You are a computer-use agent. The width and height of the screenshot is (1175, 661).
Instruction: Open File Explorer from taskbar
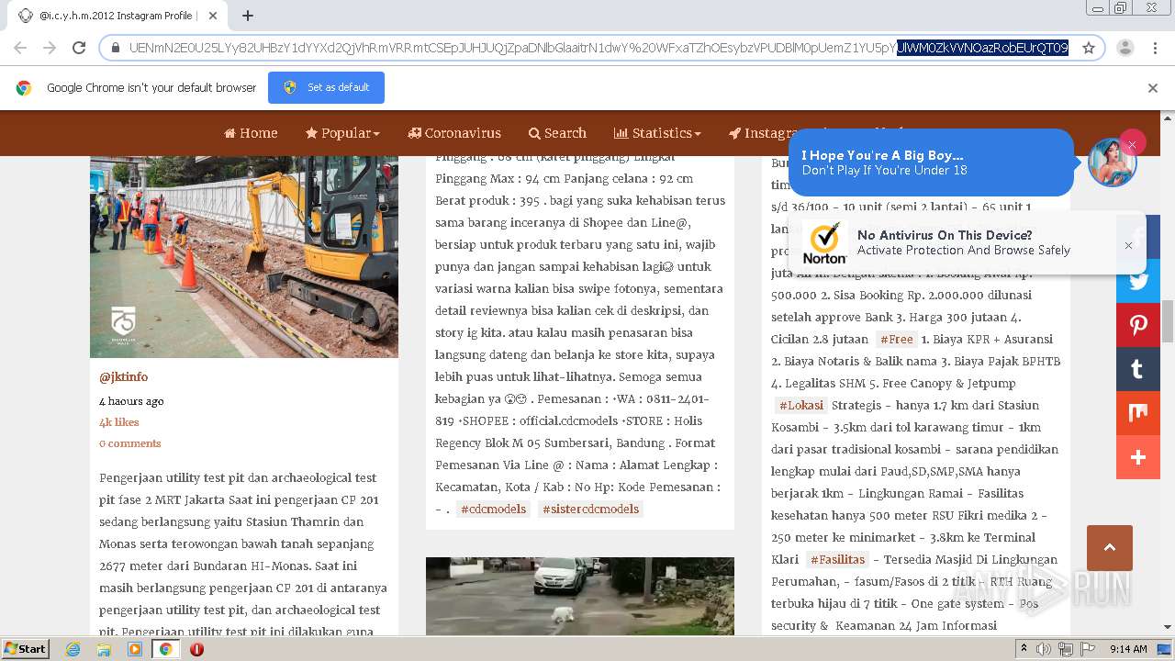(x=104, y=649)
